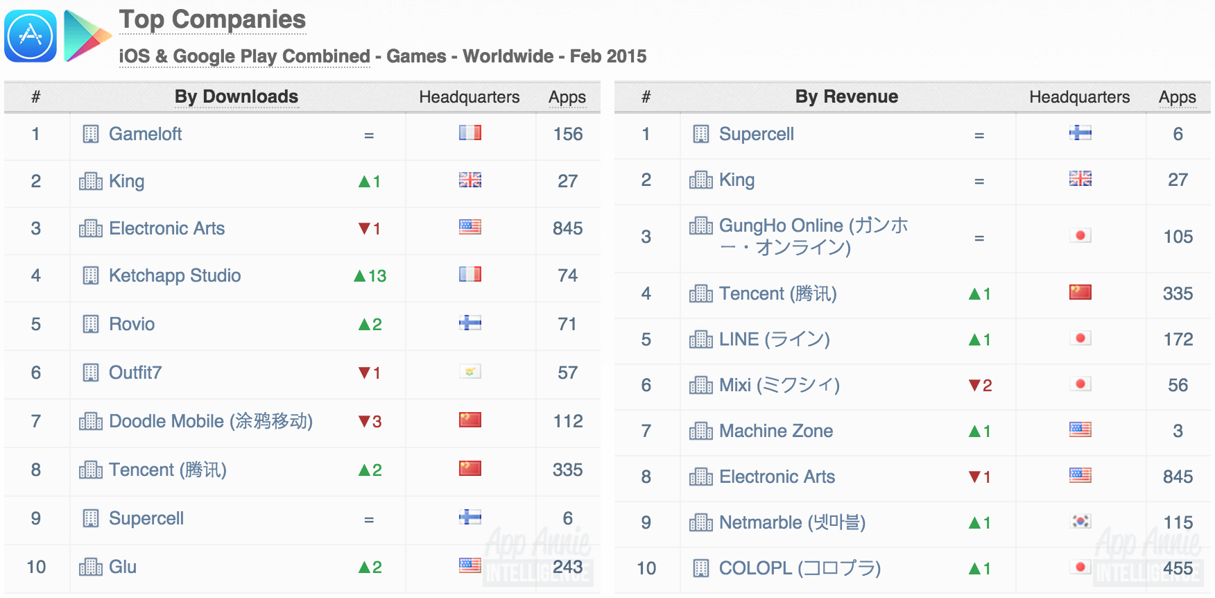This screenshot has width=1215, height=598.
Task: Open Tencent link in revenue table
Action: (x=778, y=293)
